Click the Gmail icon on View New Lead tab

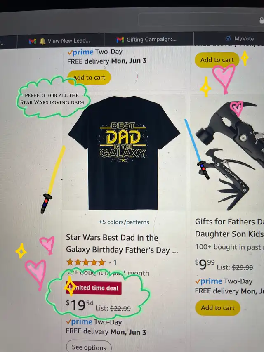coord(32,41)
